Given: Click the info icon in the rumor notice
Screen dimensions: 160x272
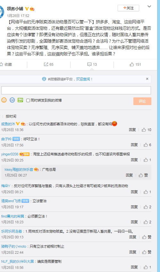Looking at the screenshot, I should [x=44, y=79].
